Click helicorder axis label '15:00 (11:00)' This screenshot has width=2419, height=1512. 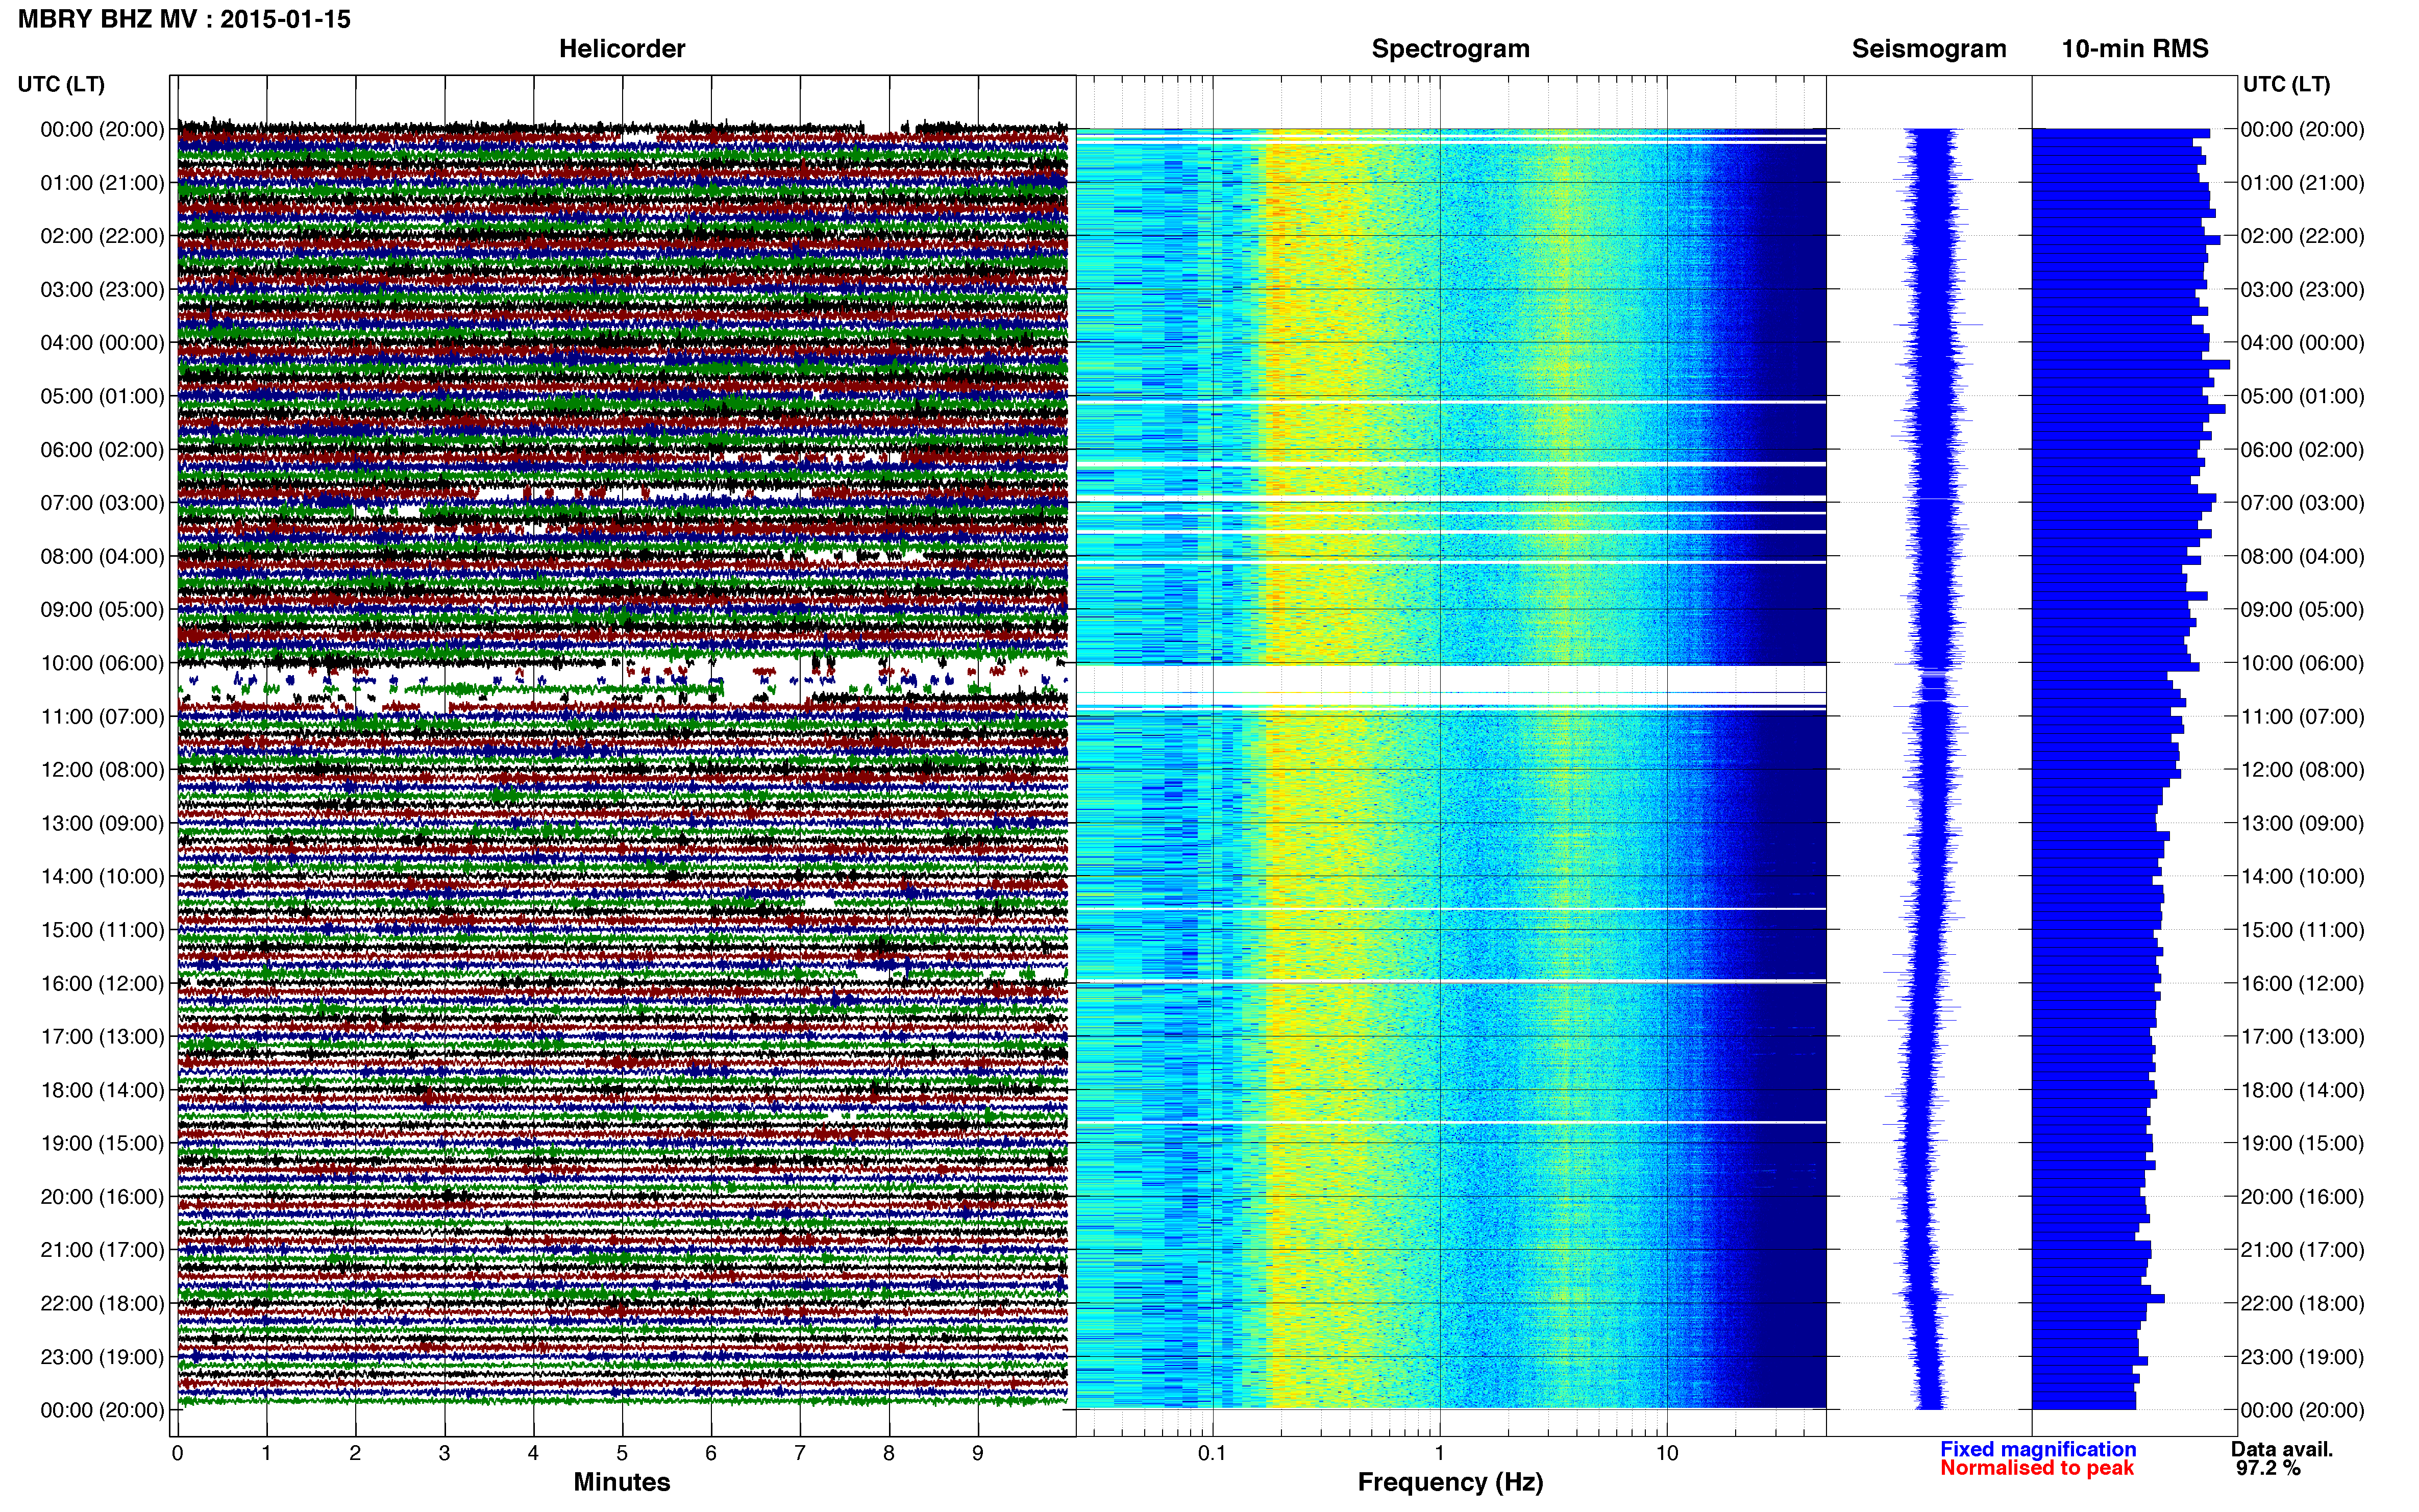pos(102,930)
